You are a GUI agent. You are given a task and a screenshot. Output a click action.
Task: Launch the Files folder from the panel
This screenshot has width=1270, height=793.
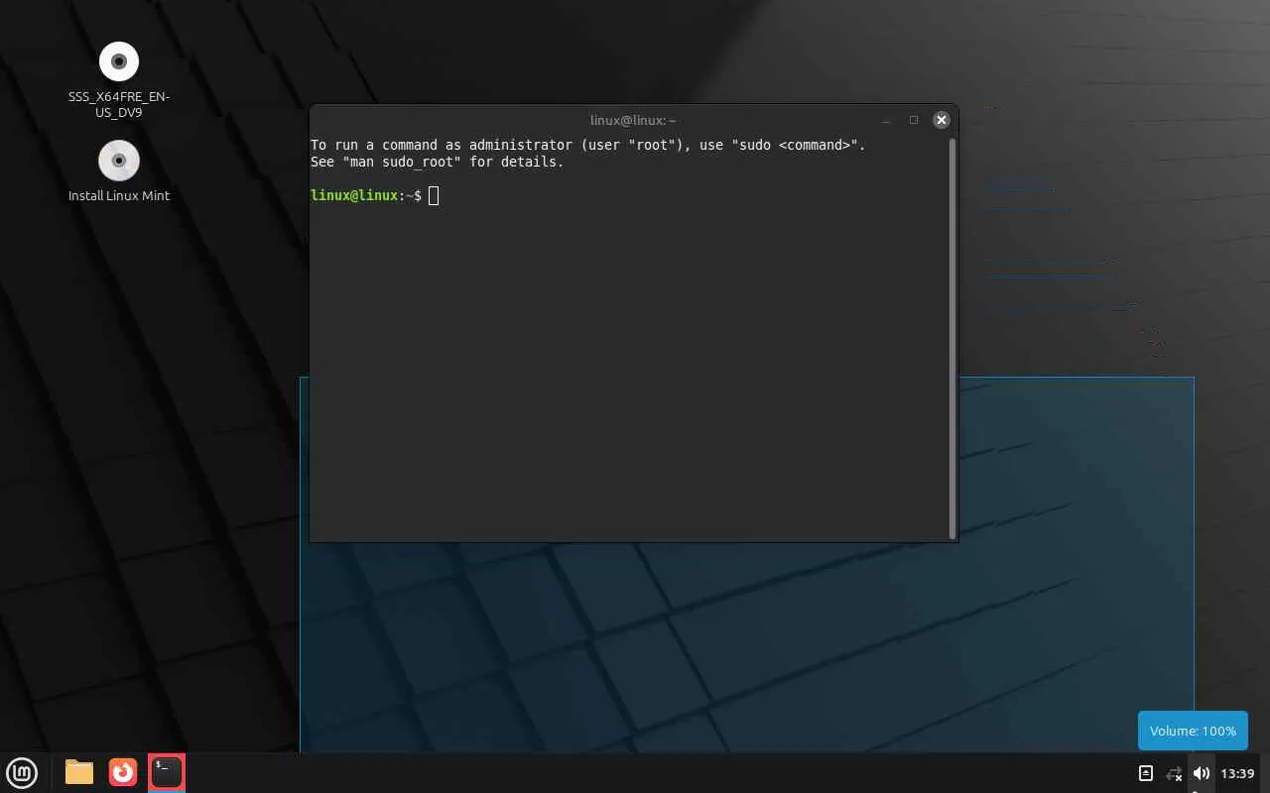(x=79, y=772)
